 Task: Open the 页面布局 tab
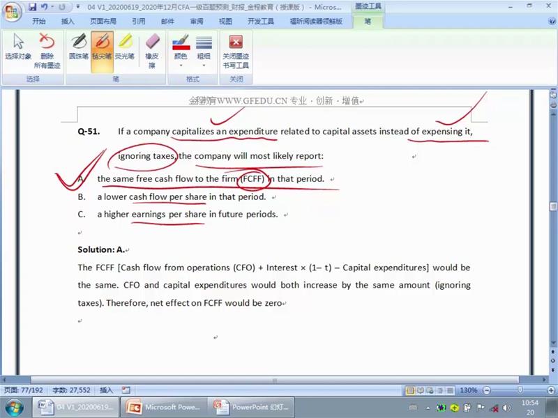pyautogui.click(x=103, y=22)
